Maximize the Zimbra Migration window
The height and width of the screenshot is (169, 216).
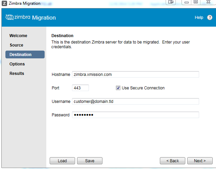[x=195, y=2]
